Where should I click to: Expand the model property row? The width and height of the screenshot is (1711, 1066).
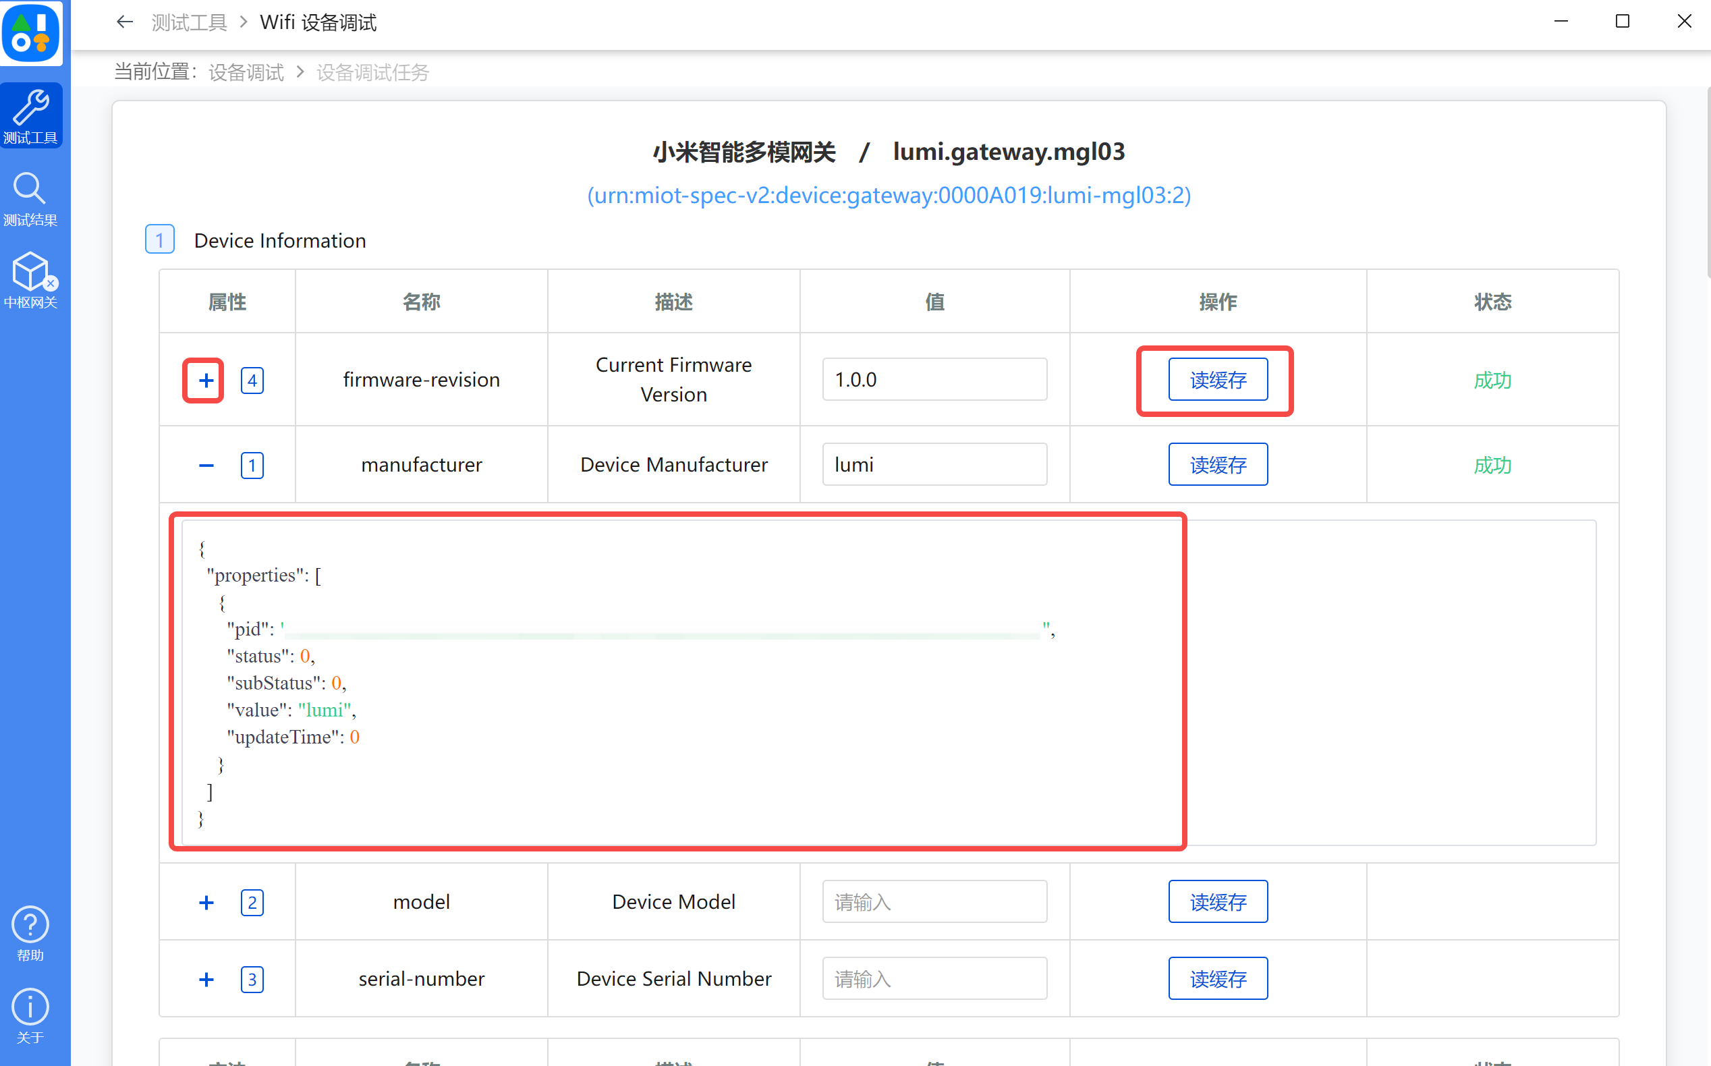point(206,903)
